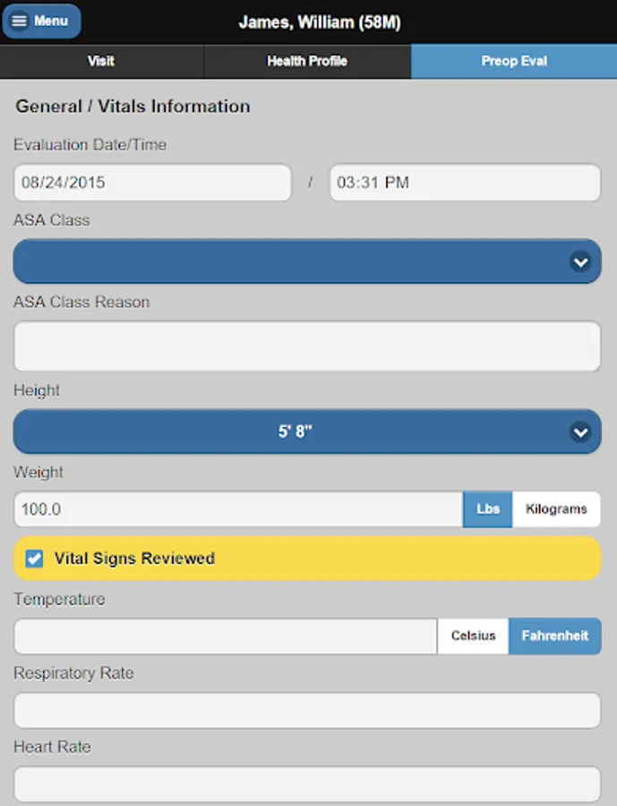Toggle the Vital Signs Reviewed checkbox
617x806 pixels.
click(34, 559)
